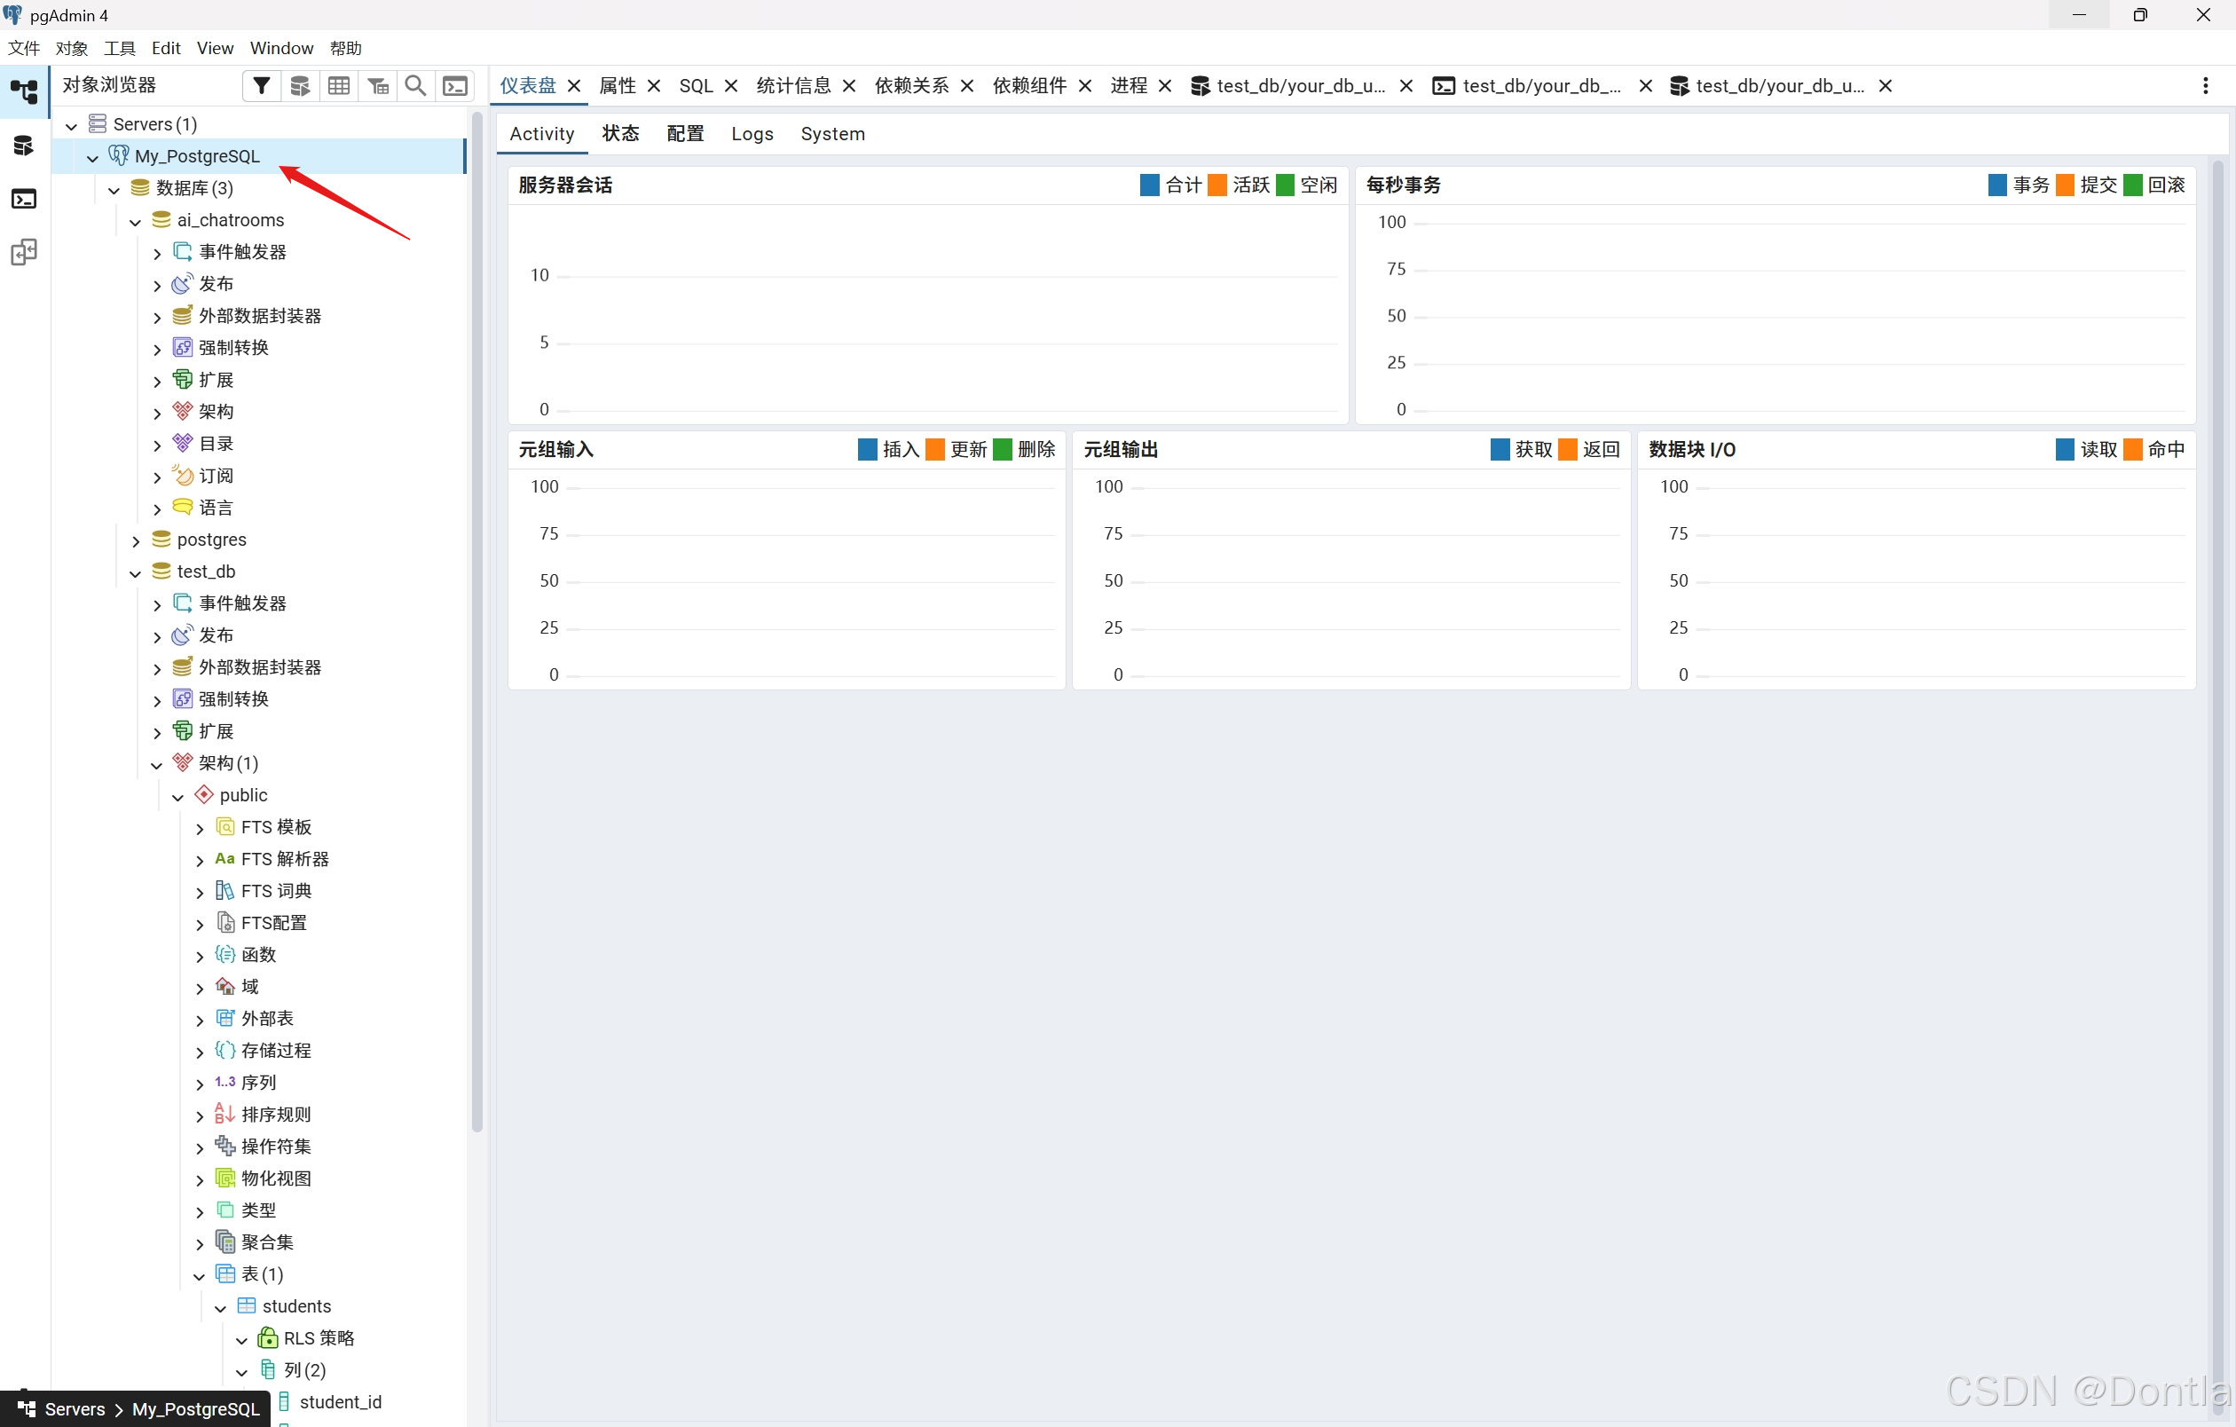Viewport: 2236px width, 1427px height.
Task: Collapse the My_PostgreSQL server node
Action: coord(93,158)
